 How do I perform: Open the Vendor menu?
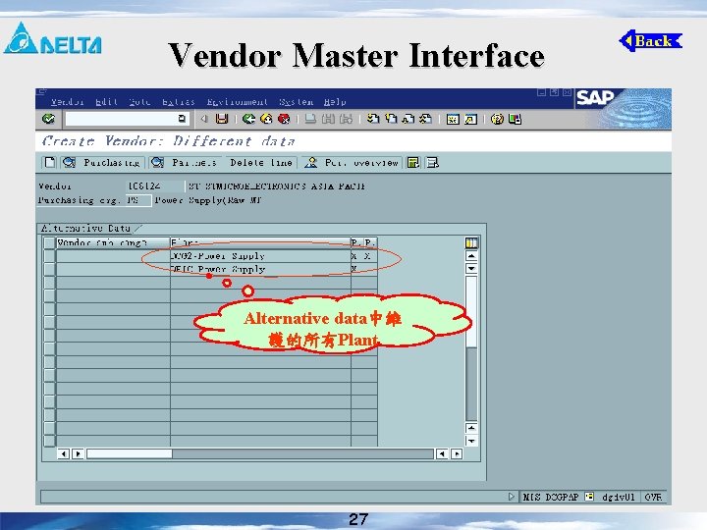tap(67, 102)
